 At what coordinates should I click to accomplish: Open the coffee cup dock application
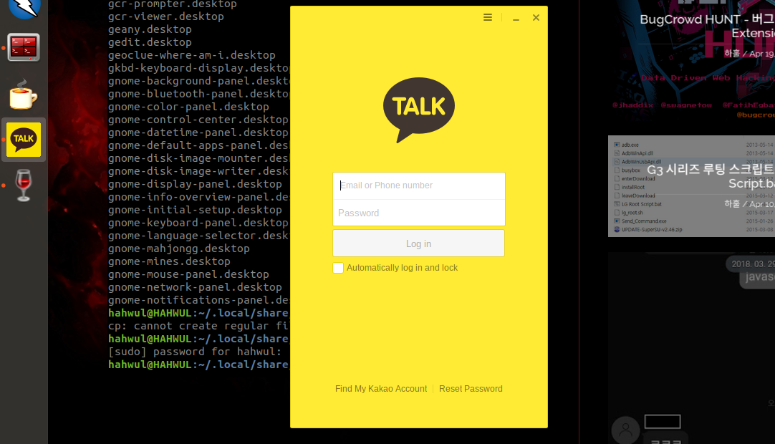[x=23, y=94]
